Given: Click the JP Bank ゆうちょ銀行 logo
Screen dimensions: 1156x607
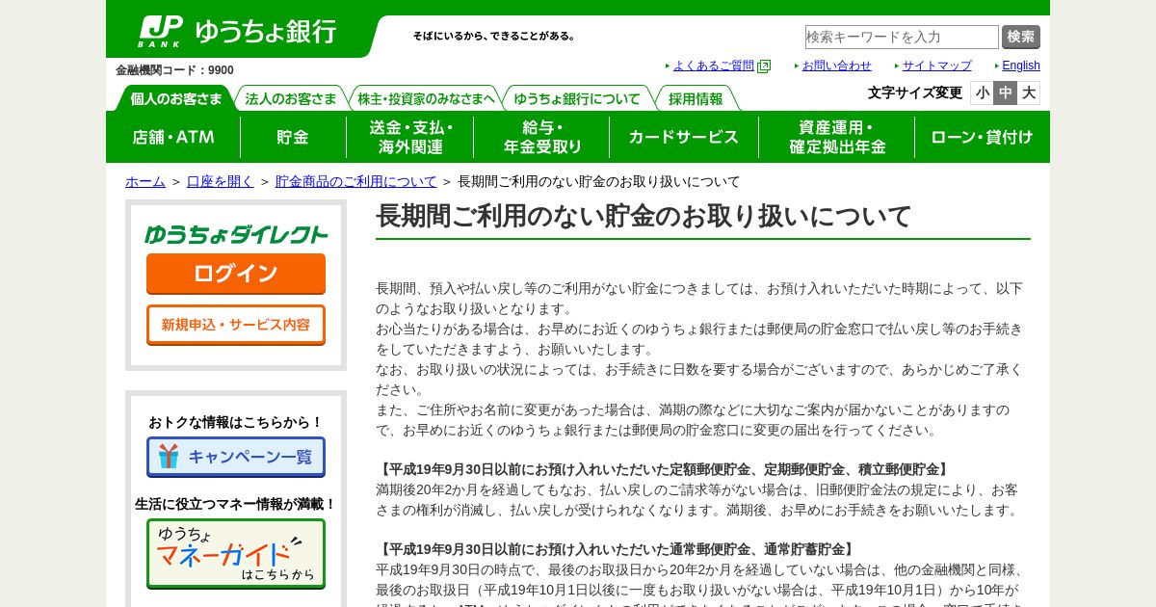Looking at the screenshot, I should [237, 31].
